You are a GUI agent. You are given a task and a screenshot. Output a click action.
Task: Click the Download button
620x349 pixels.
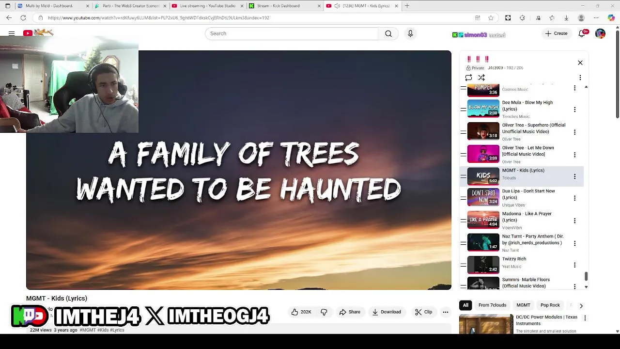387,312
